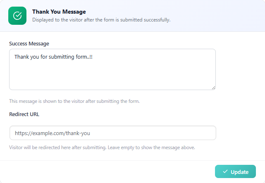This screenshot has width=265, height=183.
Task: Select the "Success Message" field label
Action: 29,43
